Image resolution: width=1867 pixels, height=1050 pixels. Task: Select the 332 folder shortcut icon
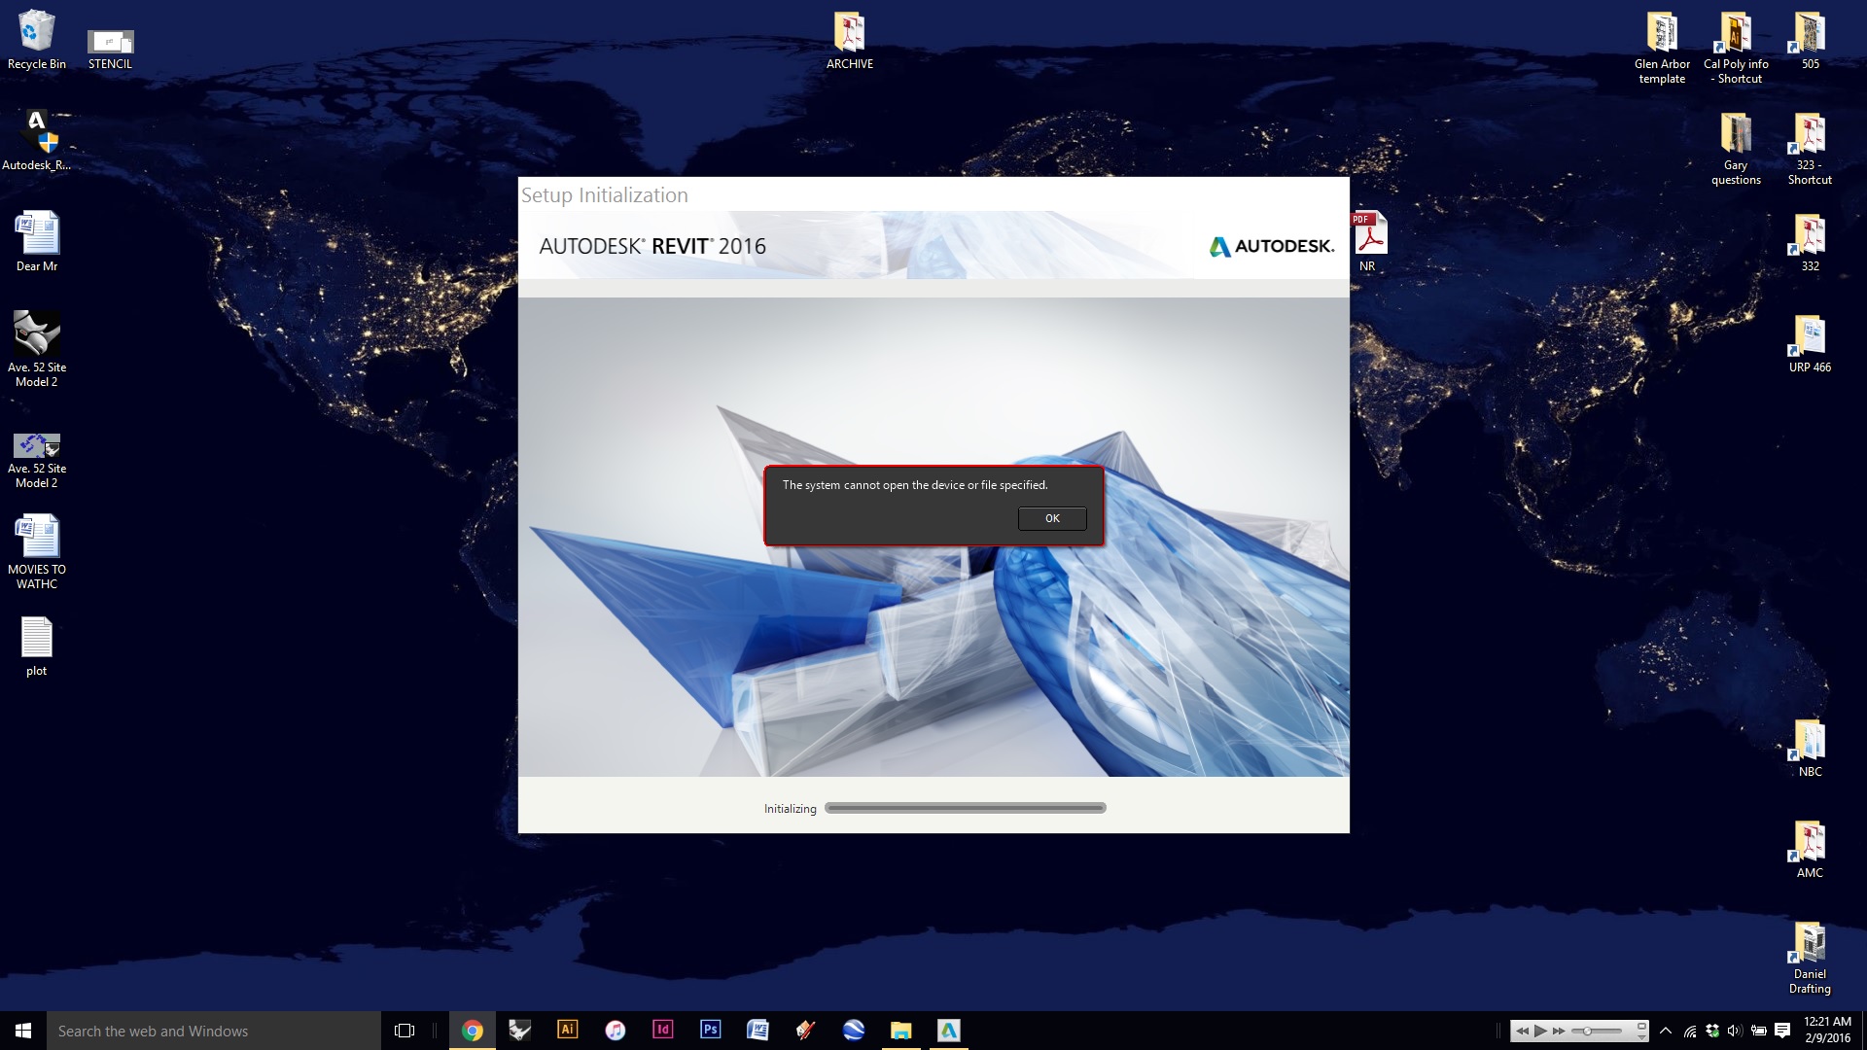(x=1810, y=242)
